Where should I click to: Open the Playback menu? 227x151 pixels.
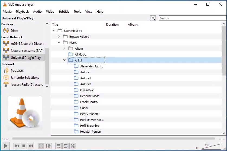tap(22, 12)
